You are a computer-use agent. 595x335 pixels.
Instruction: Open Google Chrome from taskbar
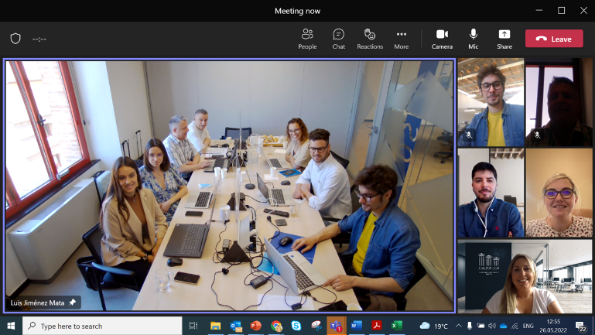point(276,326)
